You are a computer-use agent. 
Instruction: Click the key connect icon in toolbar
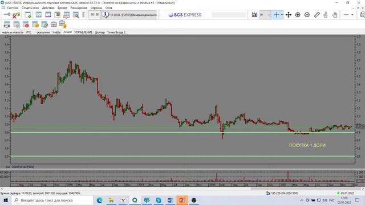7,15
